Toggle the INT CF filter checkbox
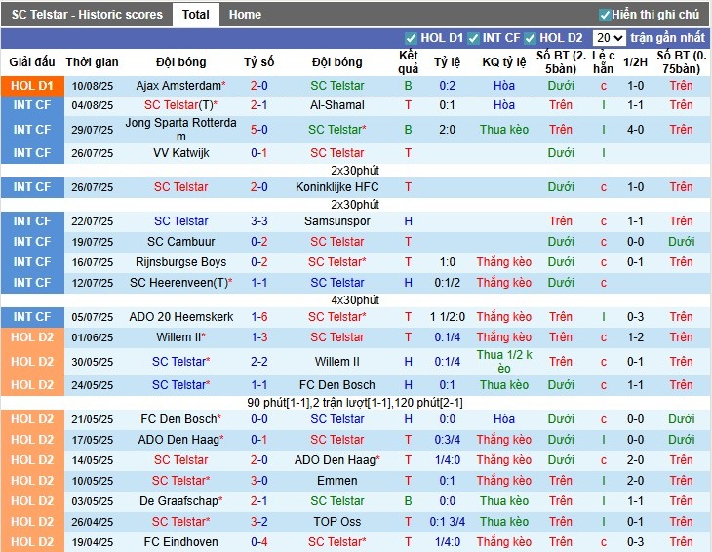Screen dimensions: 712x552 pos(473,38)
